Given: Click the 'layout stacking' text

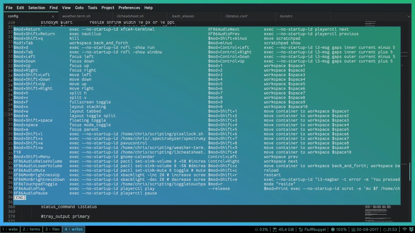Looking at the screenshot, I should pos(87,106).
